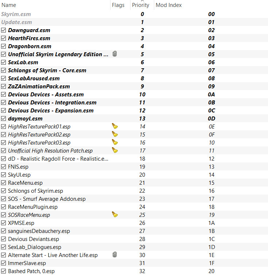The height and width of the screenshot is (276, 268).
Task: Disable the SkyUI.esp plugin checkbox
Action: click(4, 175)
